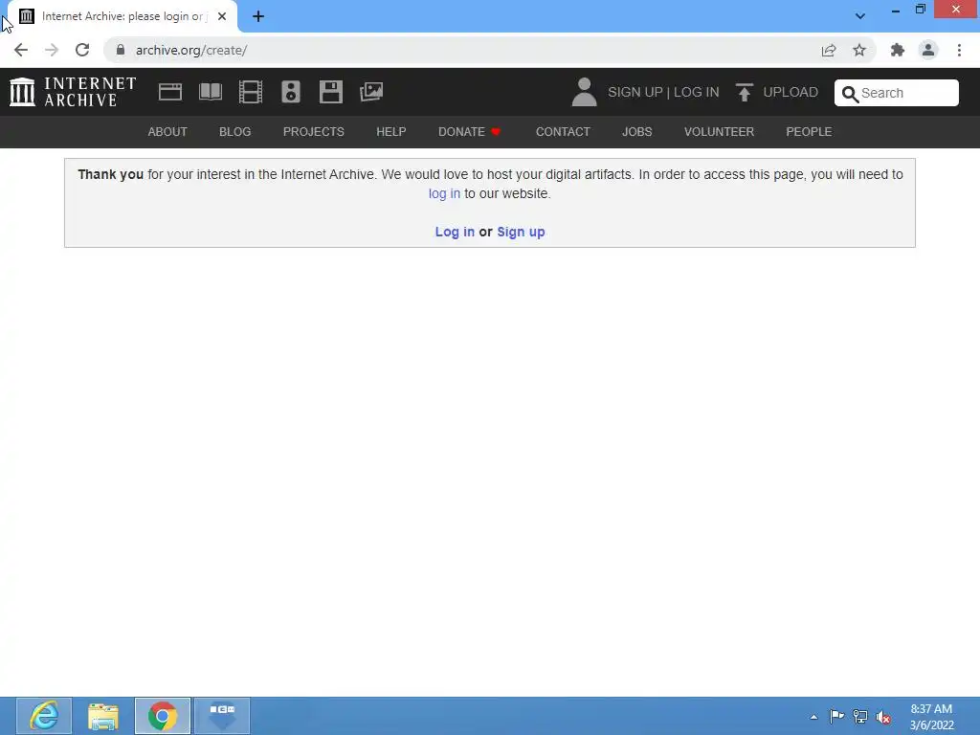This screenshot has width=980, height=735.
Task: Click the inline 'log in' link in message
Action: click(444, 193)
